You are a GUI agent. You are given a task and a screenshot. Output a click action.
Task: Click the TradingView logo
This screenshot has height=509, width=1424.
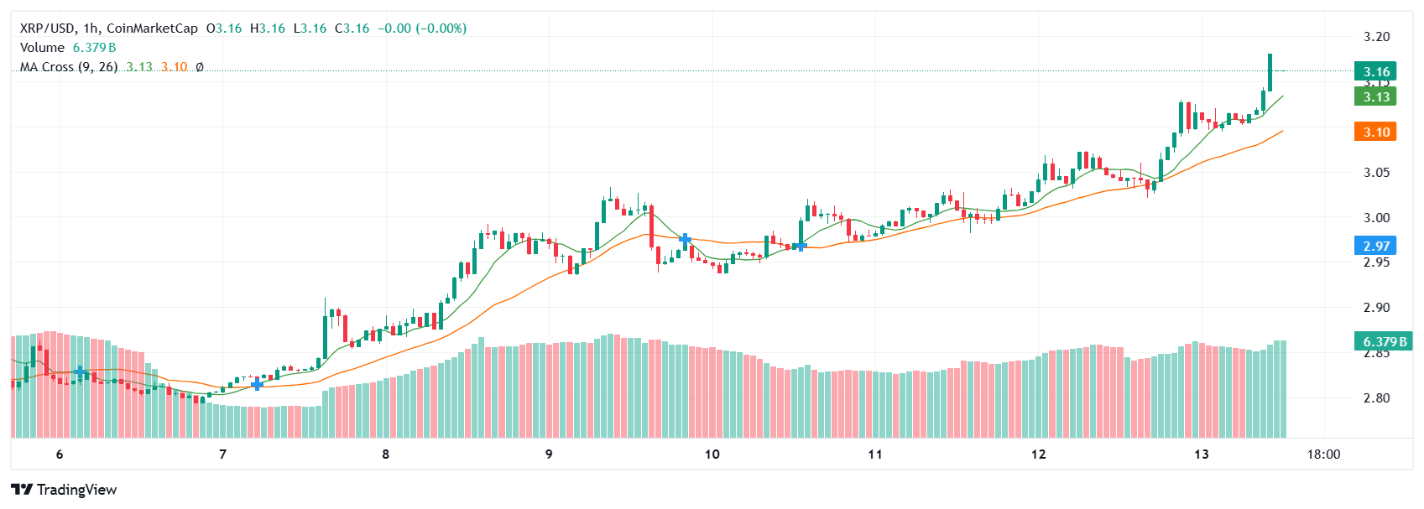22,490
